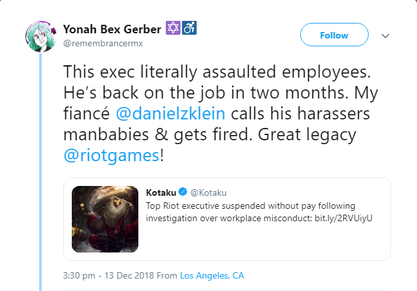Click the Follow button
Viewport: 417px width, 291px height.
click(334, 35)
